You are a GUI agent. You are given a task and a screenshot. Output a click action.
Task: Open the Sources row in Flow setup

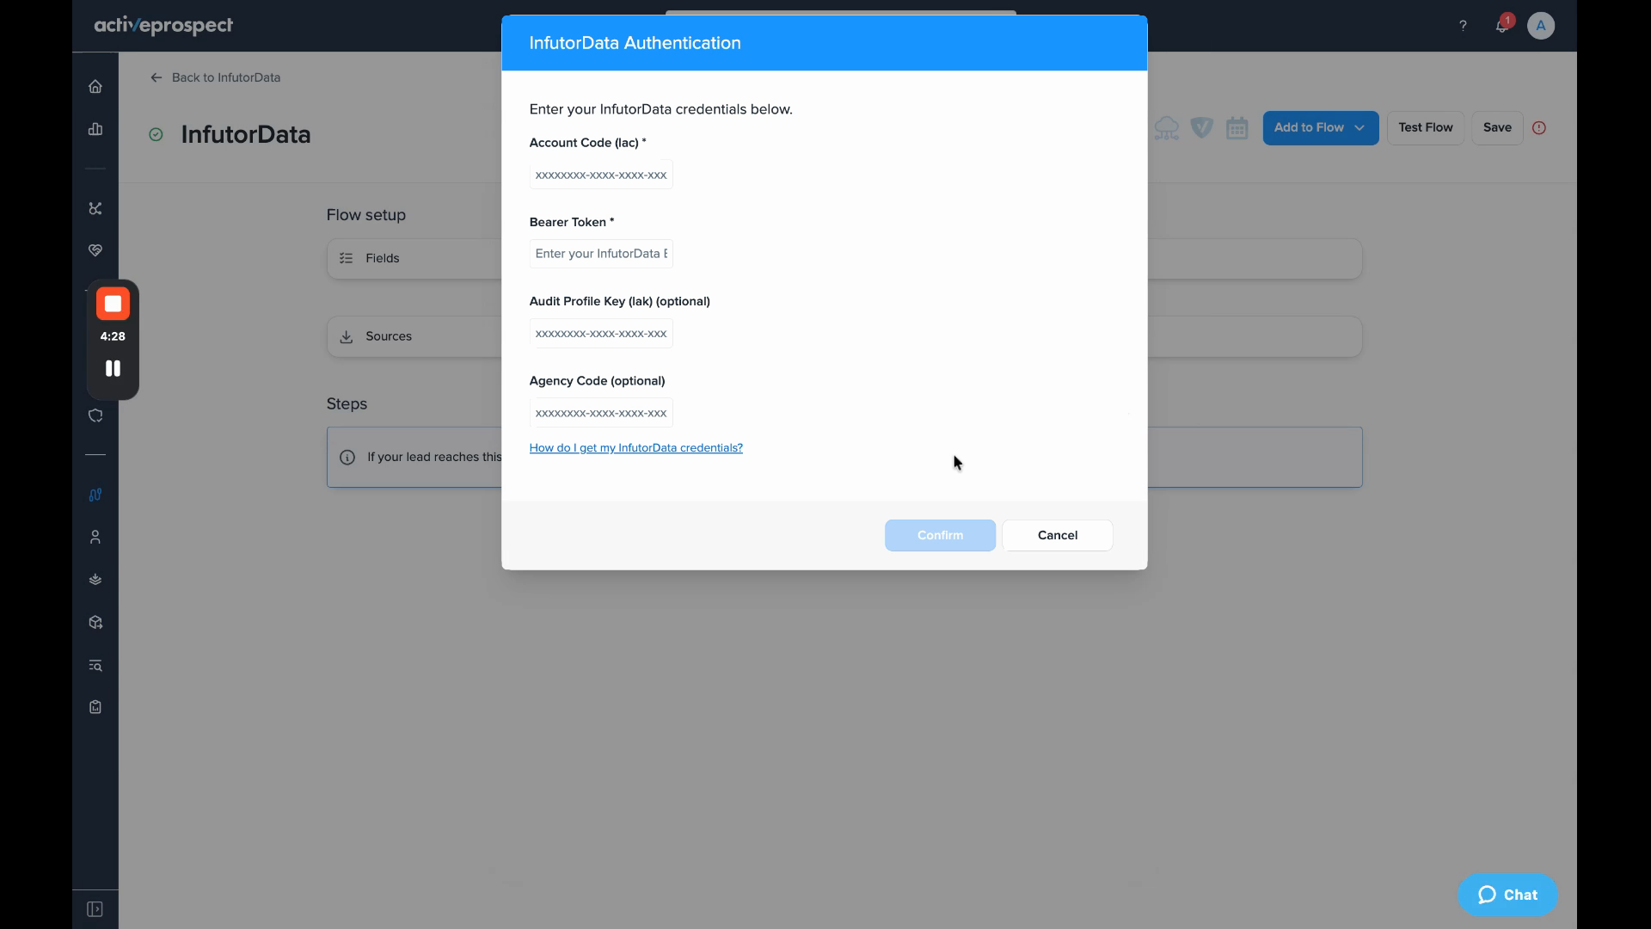point(844,336)
